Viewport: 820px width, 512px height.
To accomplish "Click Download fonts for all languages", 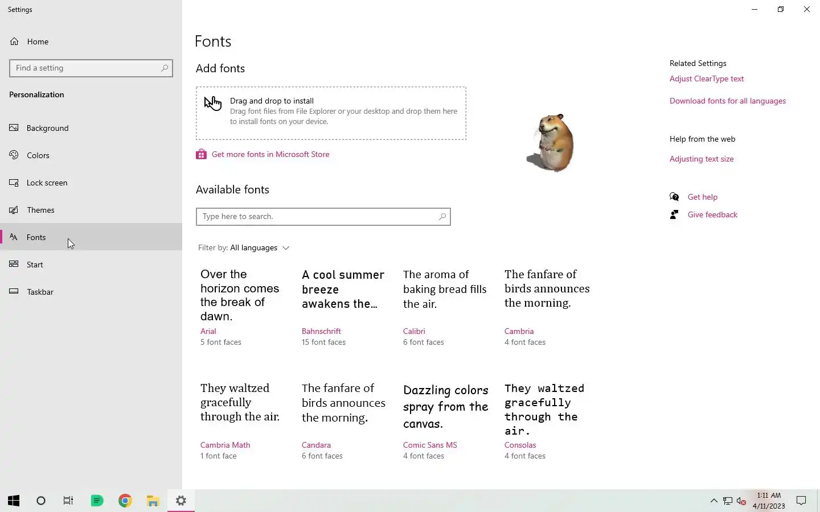I will point(728,101).
